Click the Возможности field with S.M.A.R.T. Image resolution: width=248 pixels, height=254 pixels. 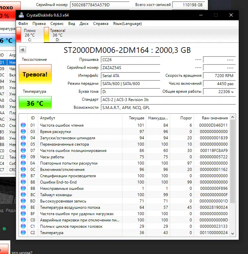click(x=168, y=108)
